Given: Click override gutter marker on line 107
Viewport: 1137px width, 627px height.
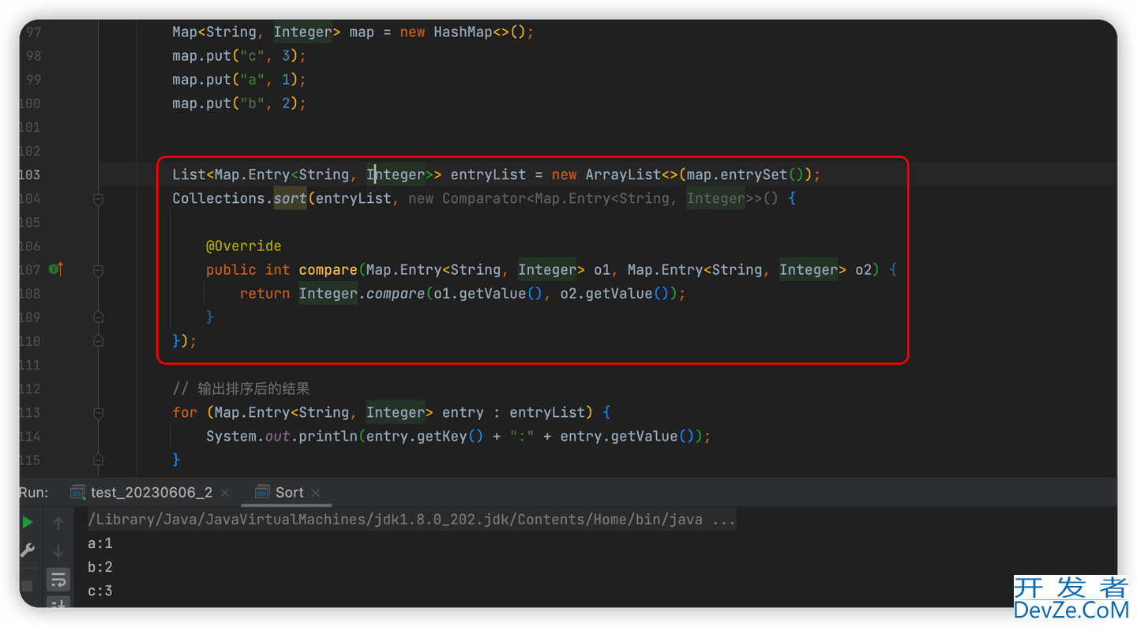Looking at the screenshot, I should pos(55,269).
